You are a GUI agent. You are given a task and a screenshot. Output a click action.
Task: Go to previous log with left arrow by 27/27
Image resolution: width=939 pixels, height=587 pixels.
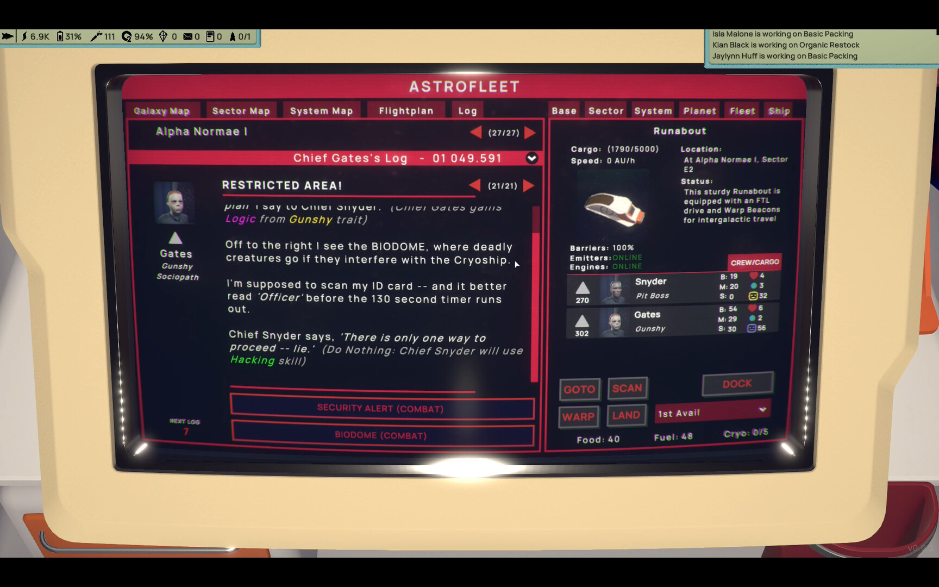(476, 132)
